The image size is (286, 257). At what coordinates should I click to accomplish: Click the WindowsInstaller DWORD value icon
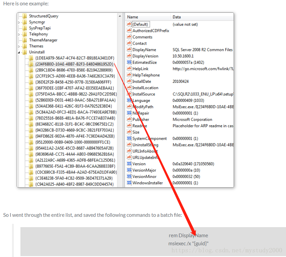coord(129,183)
